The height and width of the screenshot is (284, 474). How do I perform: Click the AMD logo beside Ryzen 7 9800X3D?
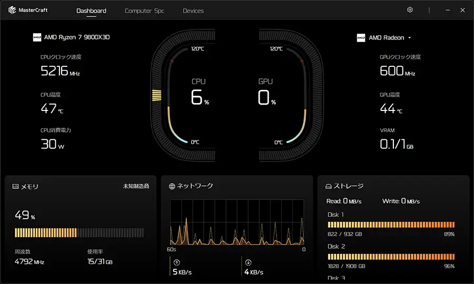tap(37, 37)
